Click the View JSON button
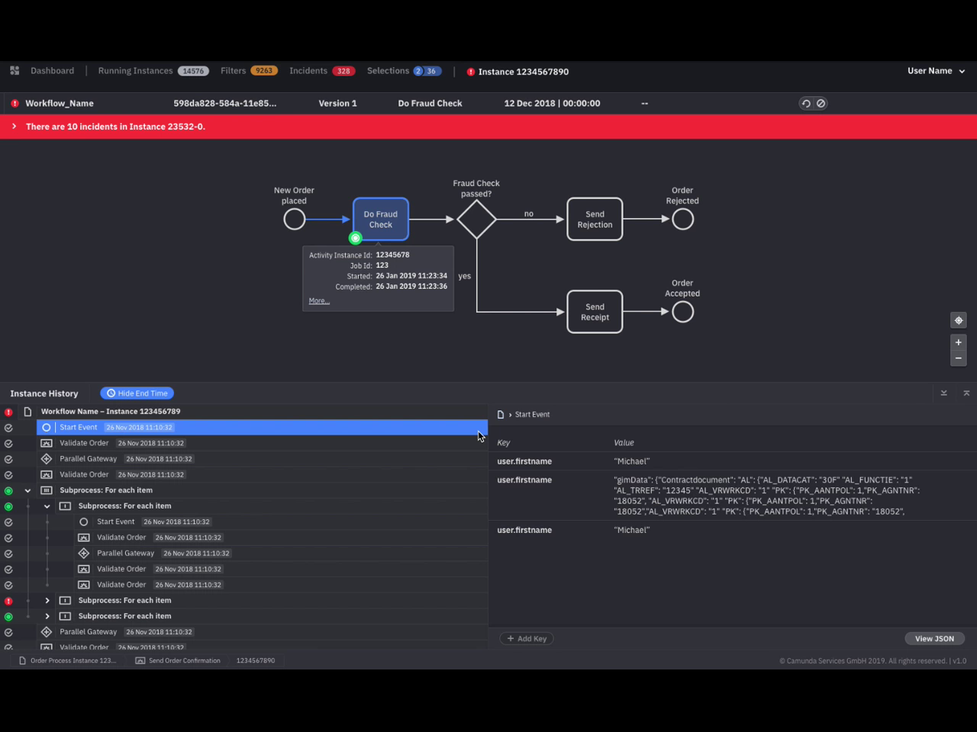This screenshot has width=977, height=732. pyautogui.click(x=934, y=639)
